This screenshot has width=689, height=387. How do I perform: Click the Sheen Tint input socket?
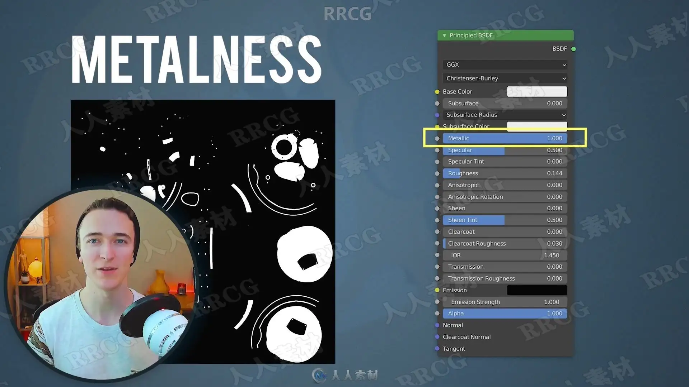click(437, 220)
